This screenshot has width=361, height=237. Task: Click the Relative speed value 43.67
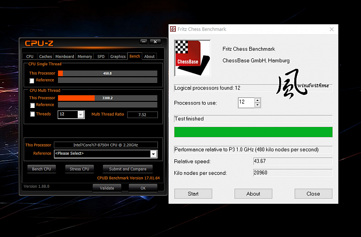293,161
